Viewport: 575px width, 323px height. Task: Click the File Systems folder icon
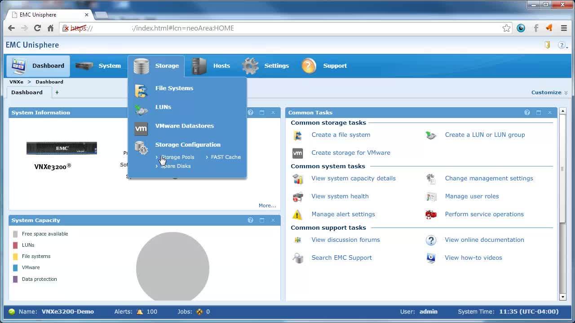[141, 91]
